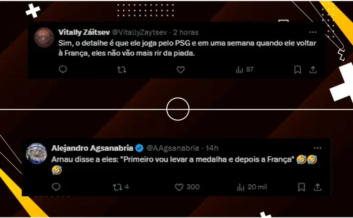Click the @VitallyZaytsev handle
Screen dimensions: 353x218
(x=139, y=33)
